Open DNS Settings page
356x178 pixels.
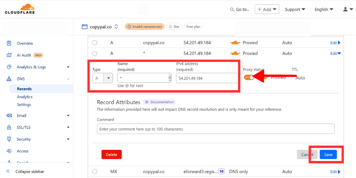point(24,105)
